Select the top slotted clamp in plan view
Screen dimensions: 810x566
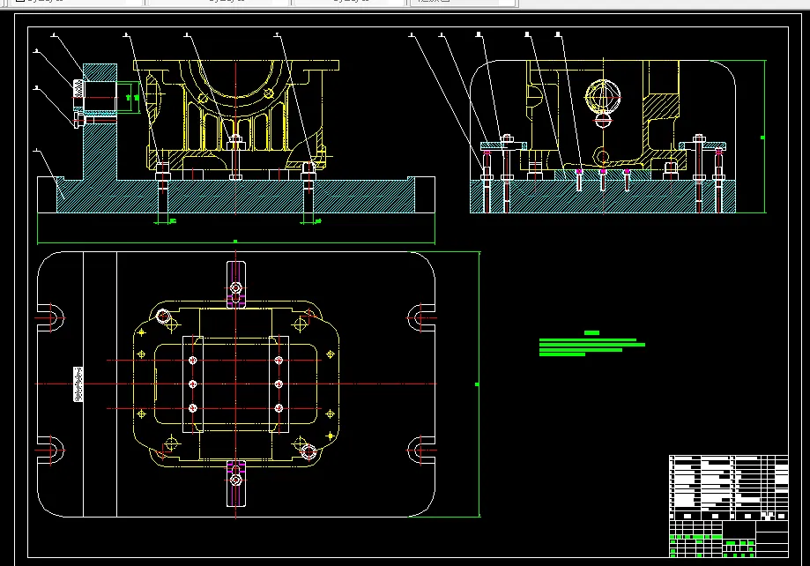pos(236,284)
